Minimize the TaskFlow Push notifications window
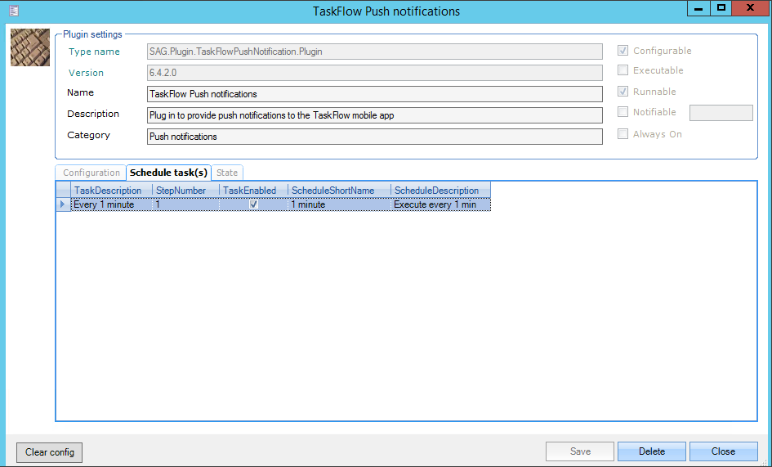Image resolution: width=772 pixels, height=467 pixels. point(698,8)
